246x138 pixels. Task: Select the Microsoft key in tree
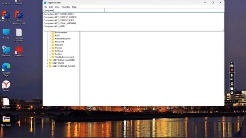(x=60, y=42)
